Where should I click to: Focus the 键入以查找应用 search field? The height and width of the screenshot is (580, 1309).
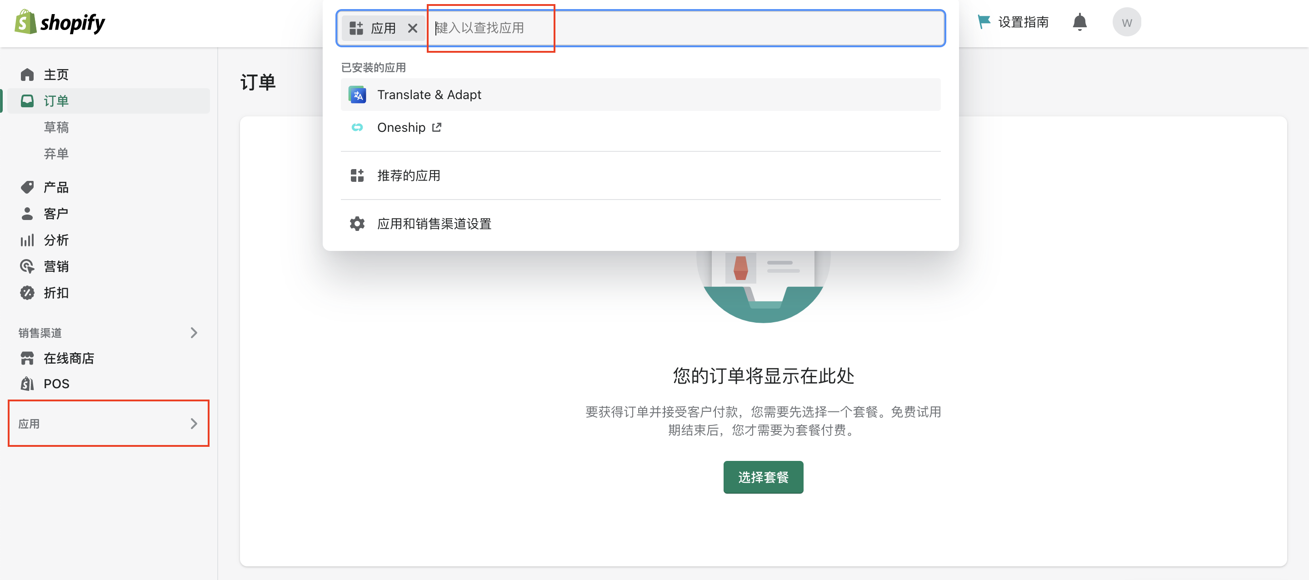pos(684,29)
